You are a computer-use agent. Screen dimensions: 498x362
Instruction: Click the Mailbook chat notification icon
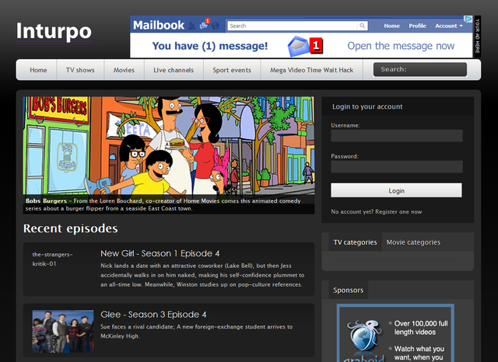(x=204, y=25)
